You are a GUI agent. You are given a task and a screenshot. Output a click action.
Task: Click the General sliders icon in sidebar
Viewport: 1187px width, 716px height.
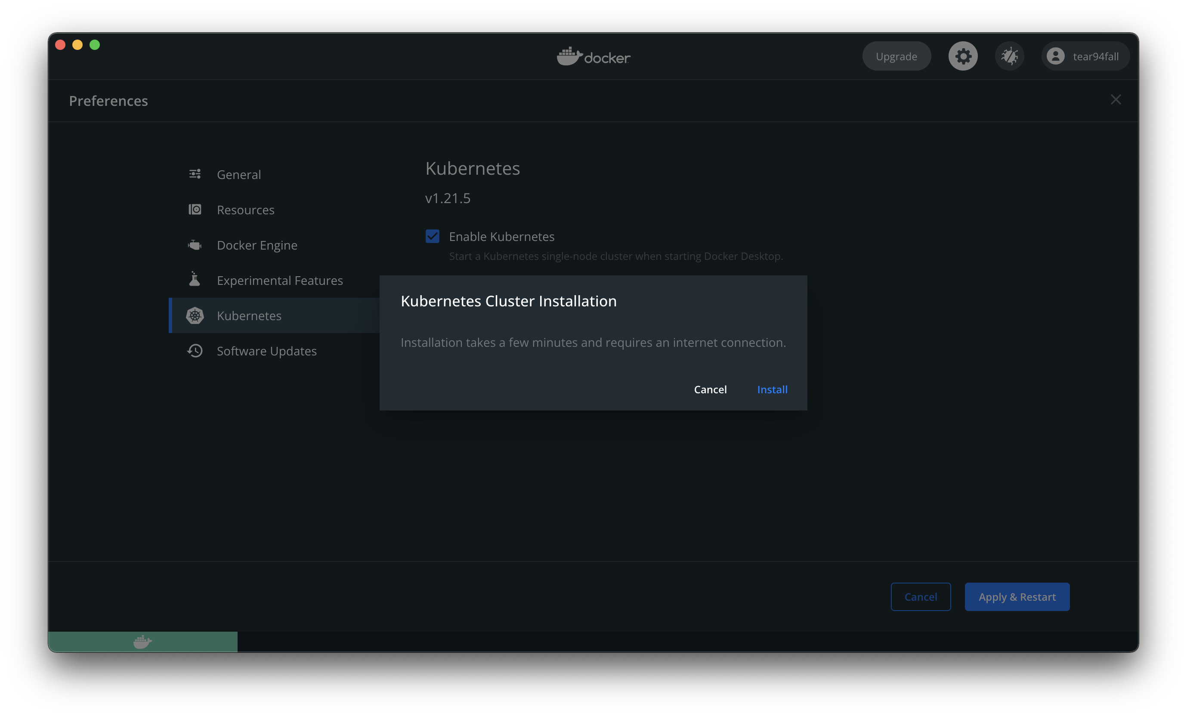(195, 174)
